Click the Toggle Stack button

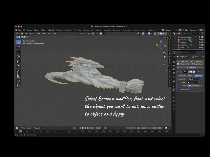point(197,64)
